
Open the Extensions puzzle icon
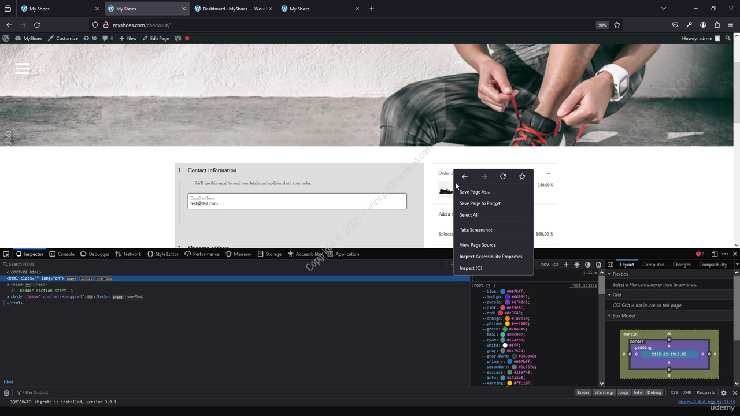point(717,25)
